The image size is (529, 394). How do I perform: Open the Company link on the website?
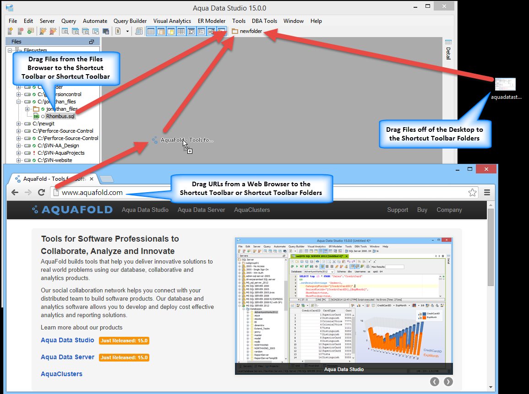coord(449,210)
